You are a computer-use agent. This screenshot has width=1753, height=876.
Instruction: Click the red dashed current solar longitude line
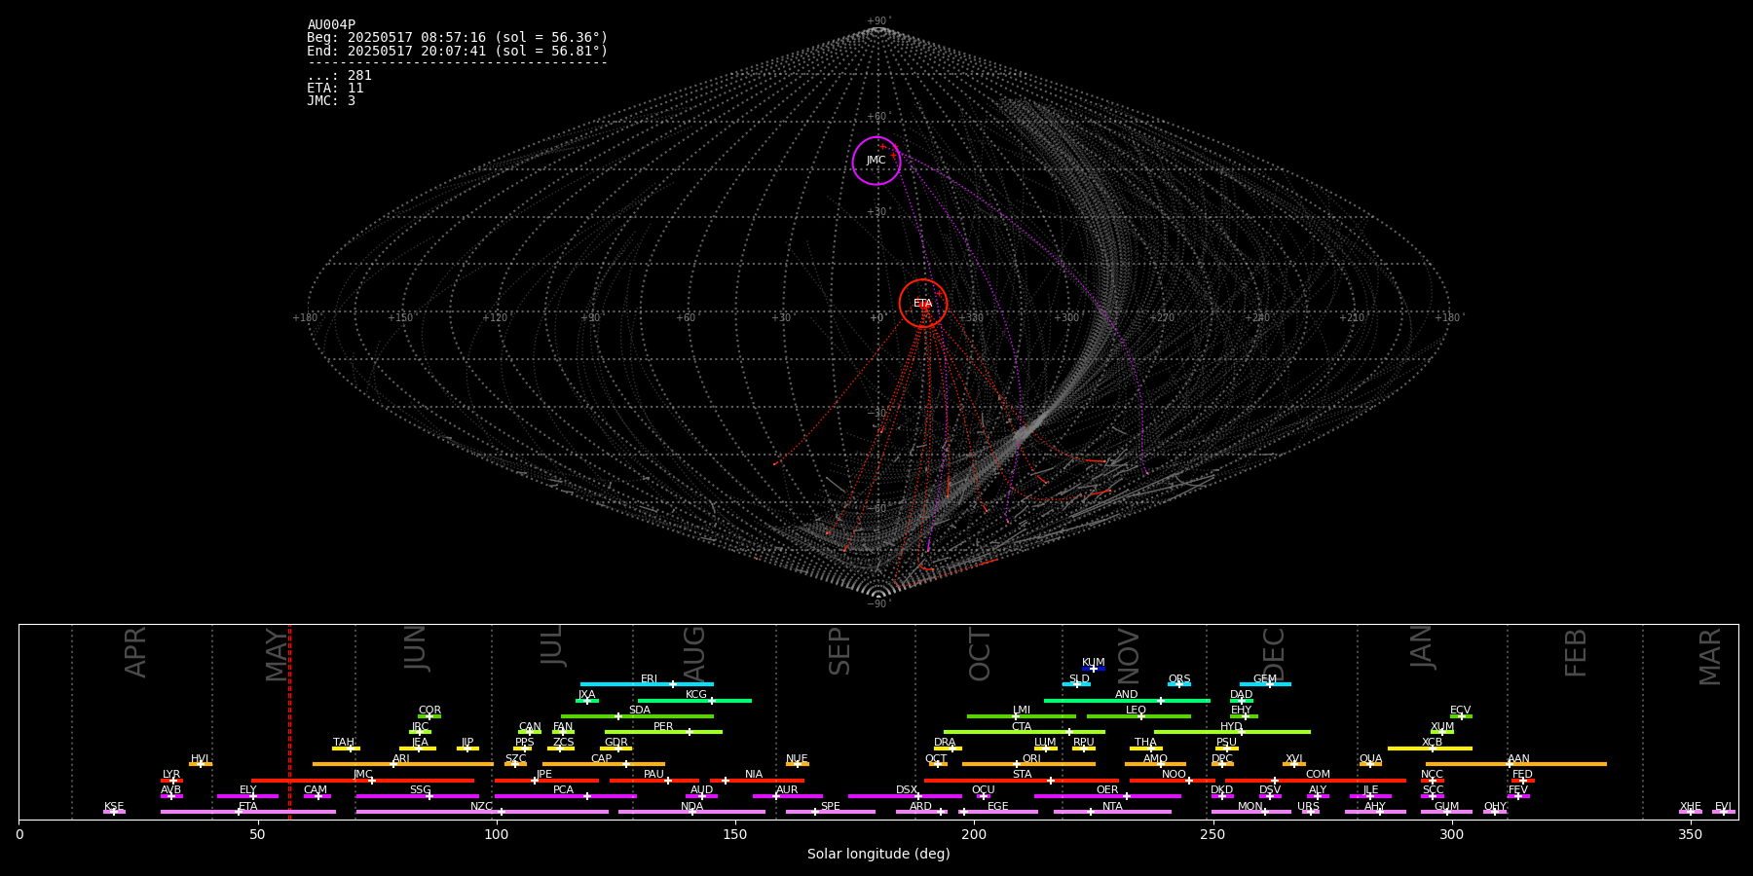(x=289, y=721)
